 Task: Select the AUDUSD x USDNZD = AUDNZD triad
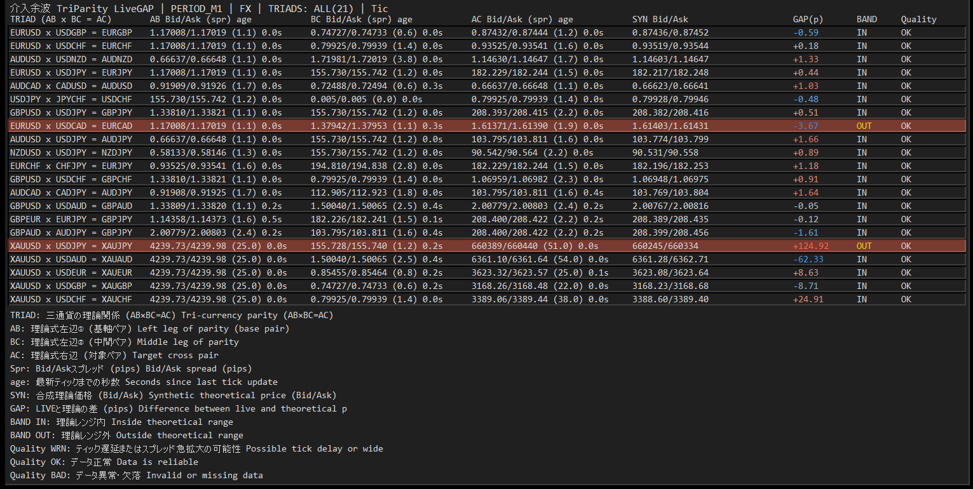(71, 59)
